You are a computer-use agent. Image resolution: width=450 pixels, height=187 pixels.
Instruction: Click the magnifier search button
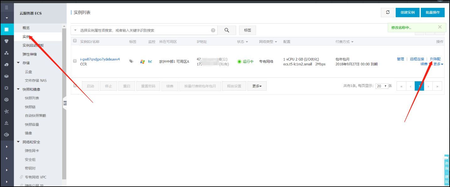[x=227, y=30]
